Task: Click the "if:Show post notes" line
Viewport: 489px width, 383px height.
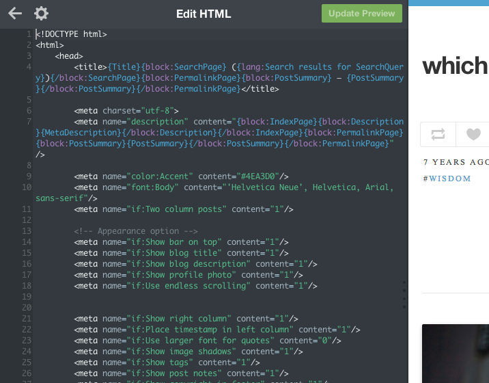Action: [181, 373]
